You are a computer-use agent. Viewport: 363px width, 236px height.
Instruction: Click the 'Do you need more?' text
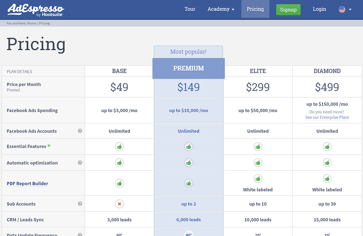327,112
